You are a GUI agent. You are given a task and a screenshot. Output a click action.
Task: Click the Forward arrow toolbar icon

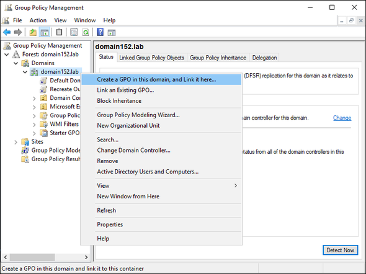pos(18,32)
